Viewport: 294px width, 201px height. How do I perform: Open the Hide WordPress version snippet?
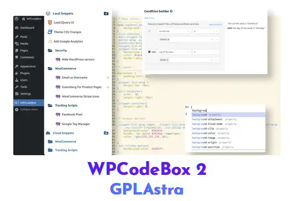(78, 59)
